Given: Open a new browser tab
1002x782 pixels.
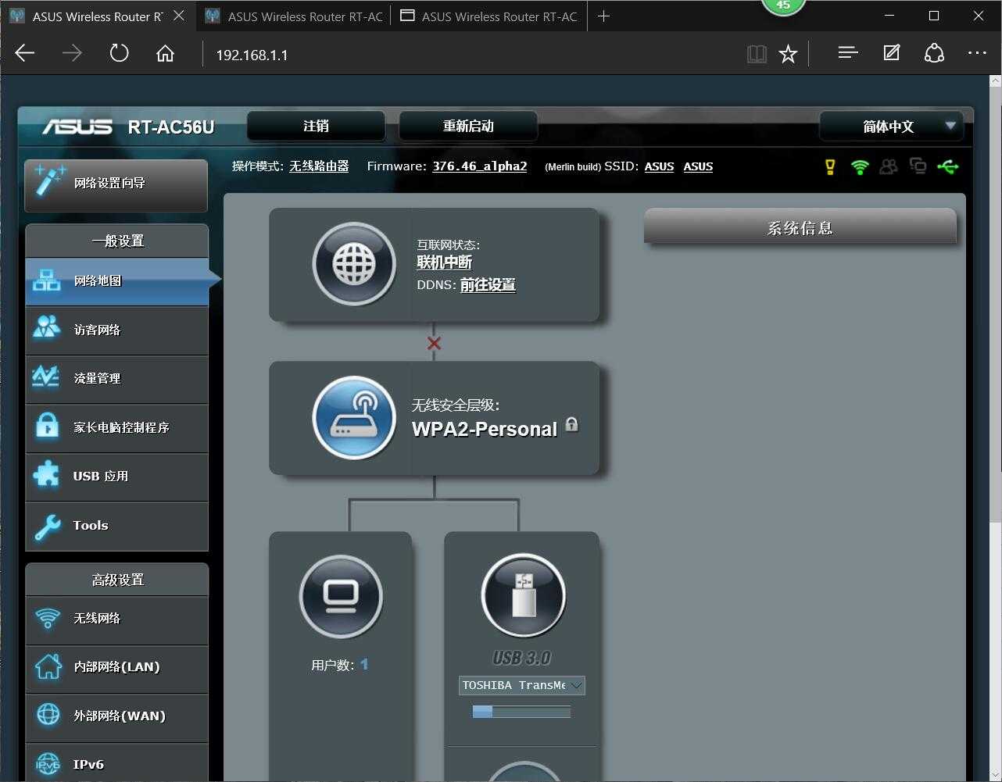Looking at the screenshot, I should tap(603, 16).
